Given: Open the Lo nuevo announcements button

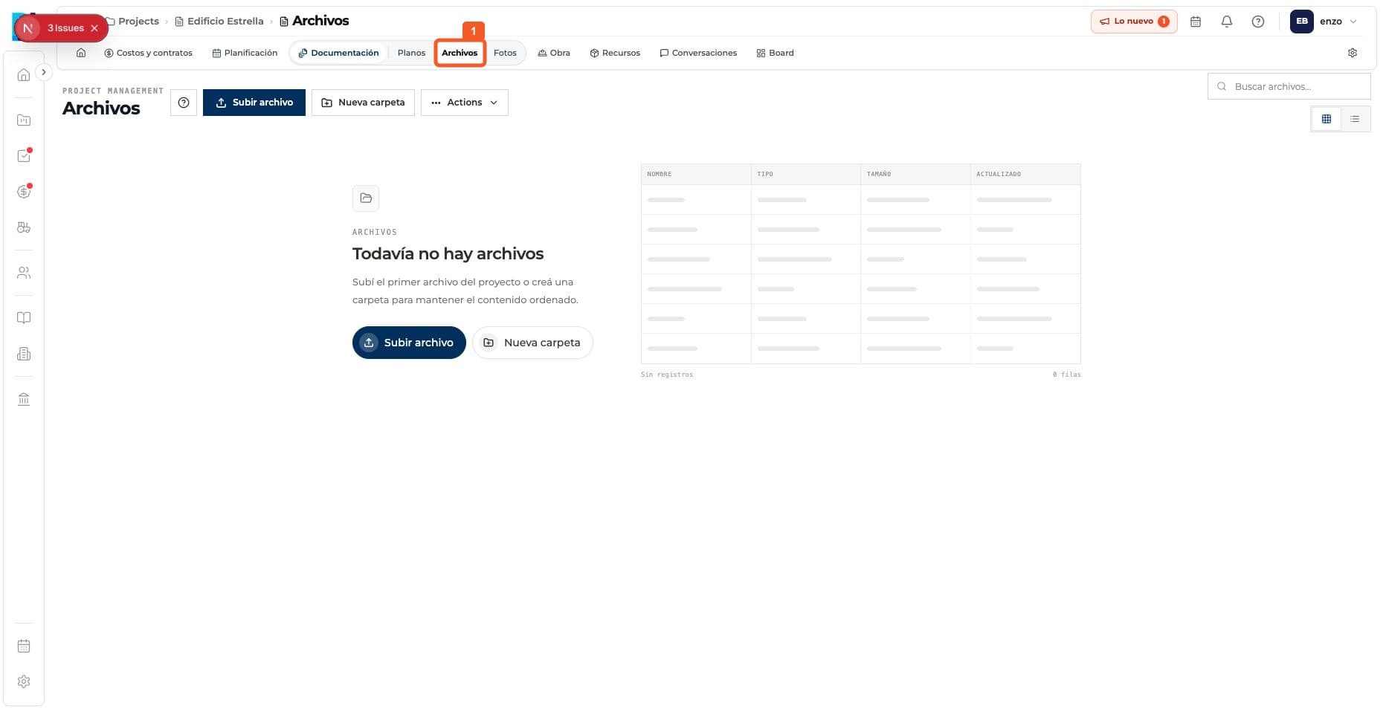Looking at the screenshot, I should tap(1134, 22).
